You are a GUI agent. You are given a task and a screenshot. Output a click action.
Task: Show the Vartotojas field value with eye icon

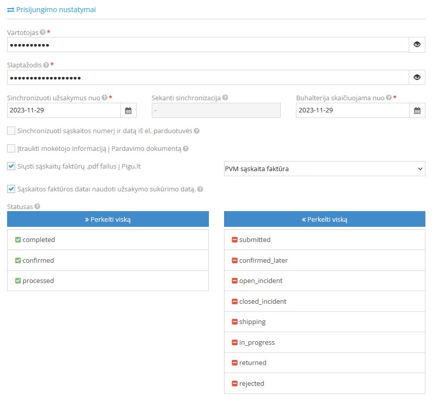(417, 45)
